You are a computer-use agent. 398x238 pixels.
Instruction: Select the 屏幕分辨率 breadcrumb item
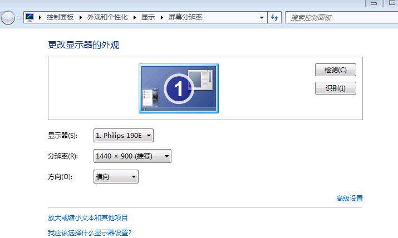click(185, 17)
